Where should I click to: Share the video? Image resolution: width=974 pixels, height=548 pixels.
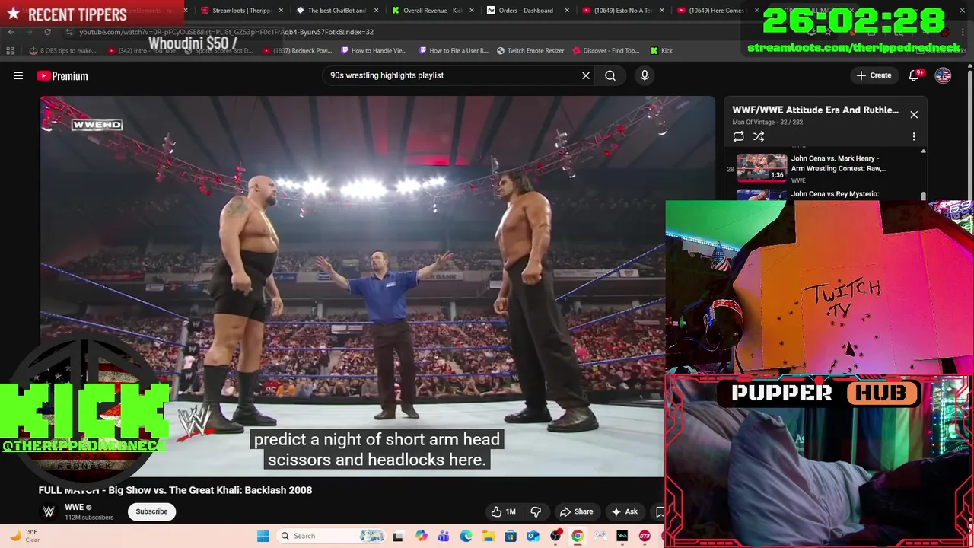(x=576, y=511)
